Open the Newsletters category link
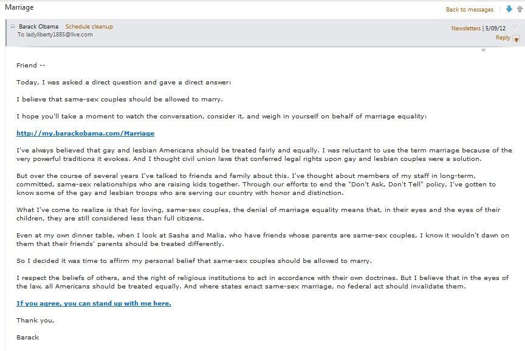Image resolution: width=525 pixels, height=351 pixels. (x=465, y=29)
